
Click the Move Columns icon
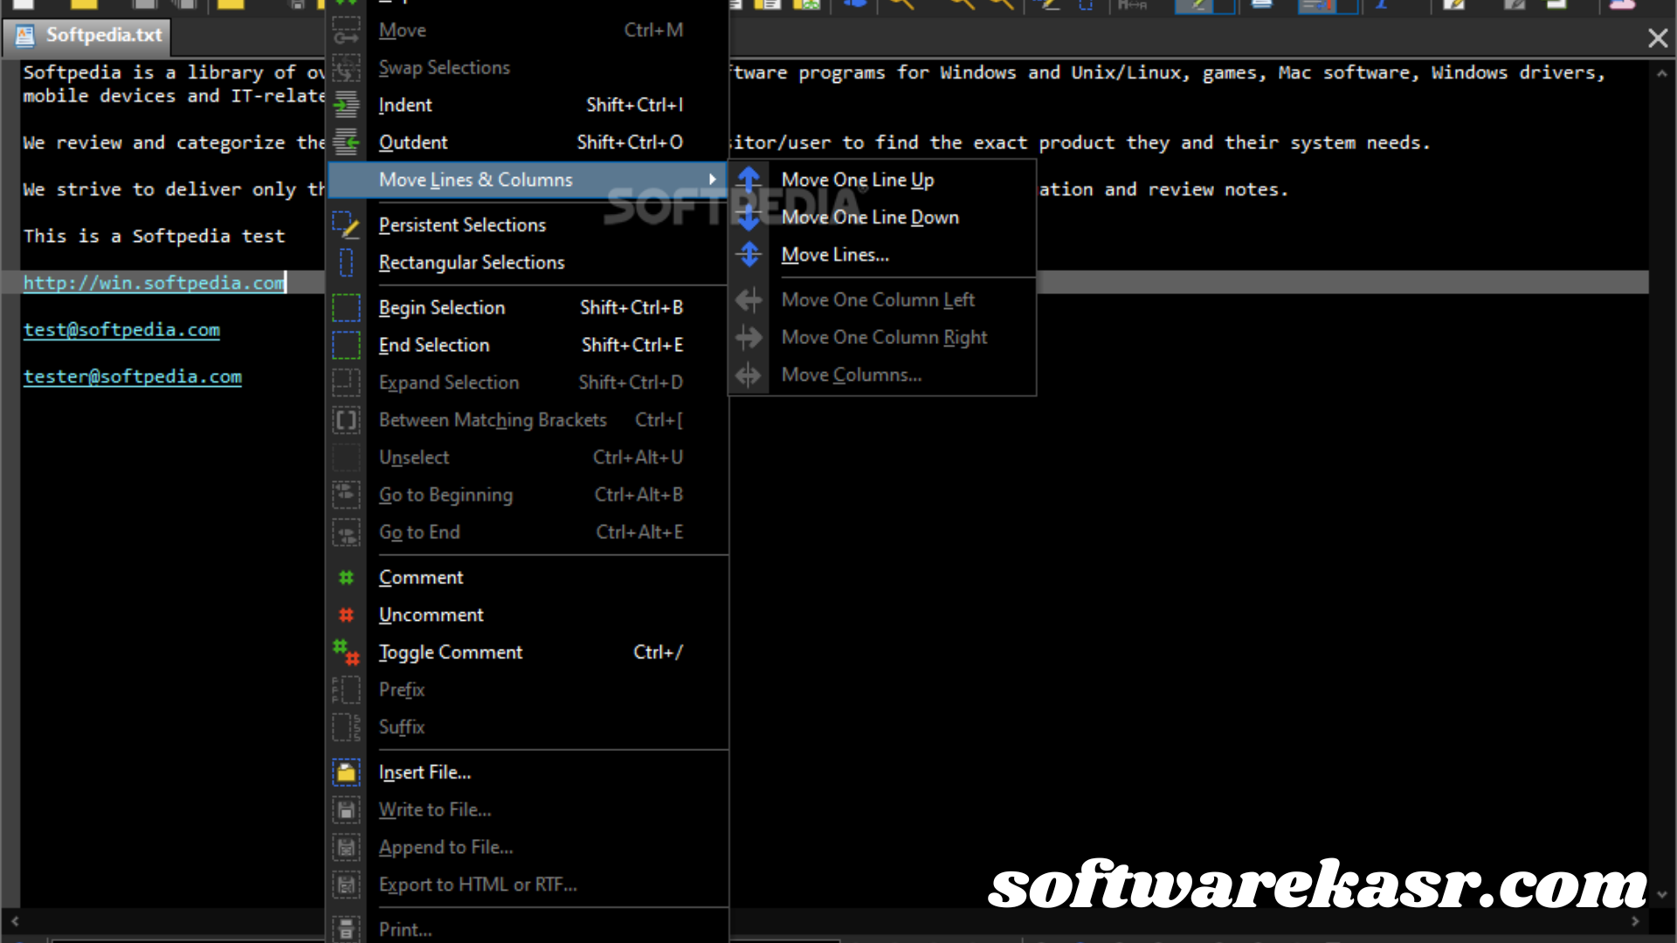(749, 375)
